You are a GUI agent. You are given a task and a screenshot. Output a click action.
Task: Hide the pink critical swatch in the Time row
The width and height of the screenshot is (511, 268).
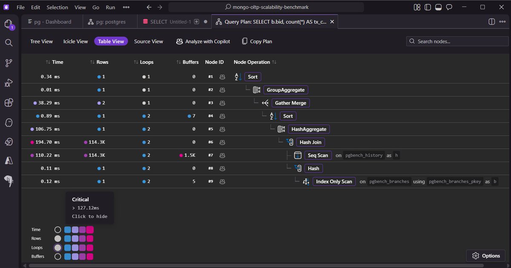click(x=90, y=230)
